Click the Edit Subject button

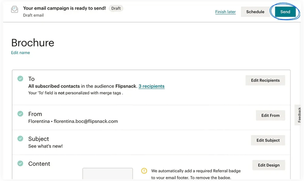[x=268, y=140]
